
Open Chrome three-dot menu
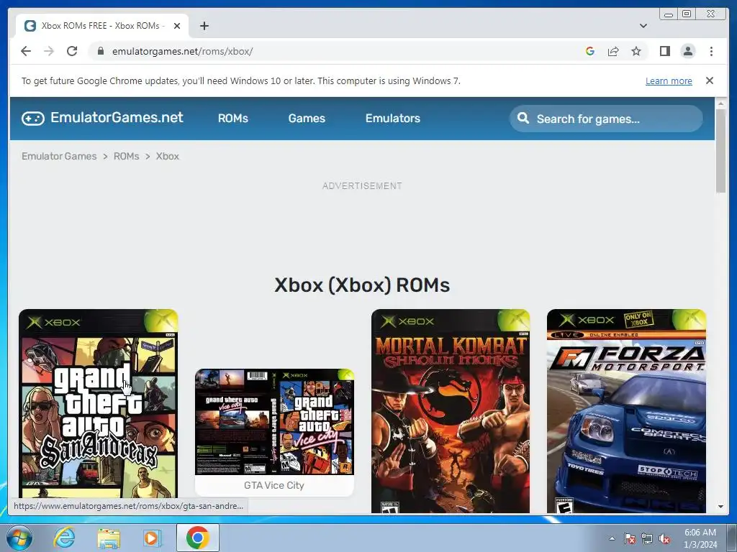(711, 51)
